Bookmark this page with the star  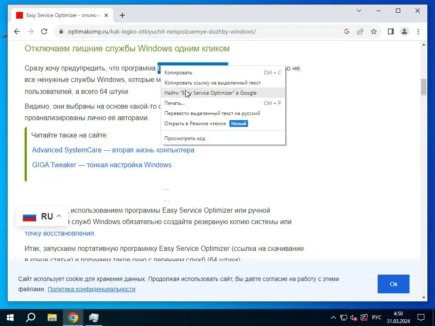click(x=374, y=31)
